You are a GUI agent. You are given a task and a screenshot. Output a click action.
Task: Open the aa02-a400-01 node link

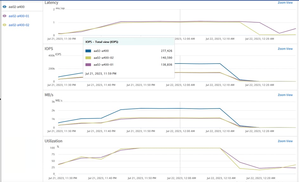19,16
